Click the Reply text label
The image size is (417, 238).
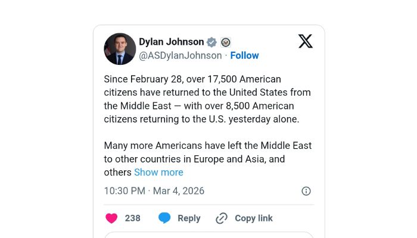click(189, 218)
